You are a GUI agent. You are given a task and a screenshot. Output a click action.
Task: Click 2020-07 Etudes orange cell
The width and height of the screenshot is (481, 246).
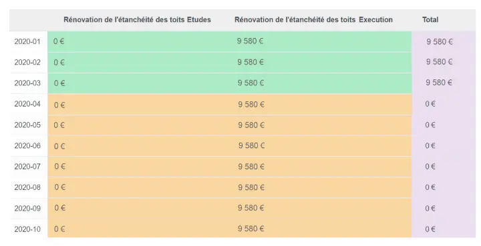(140, 167)
